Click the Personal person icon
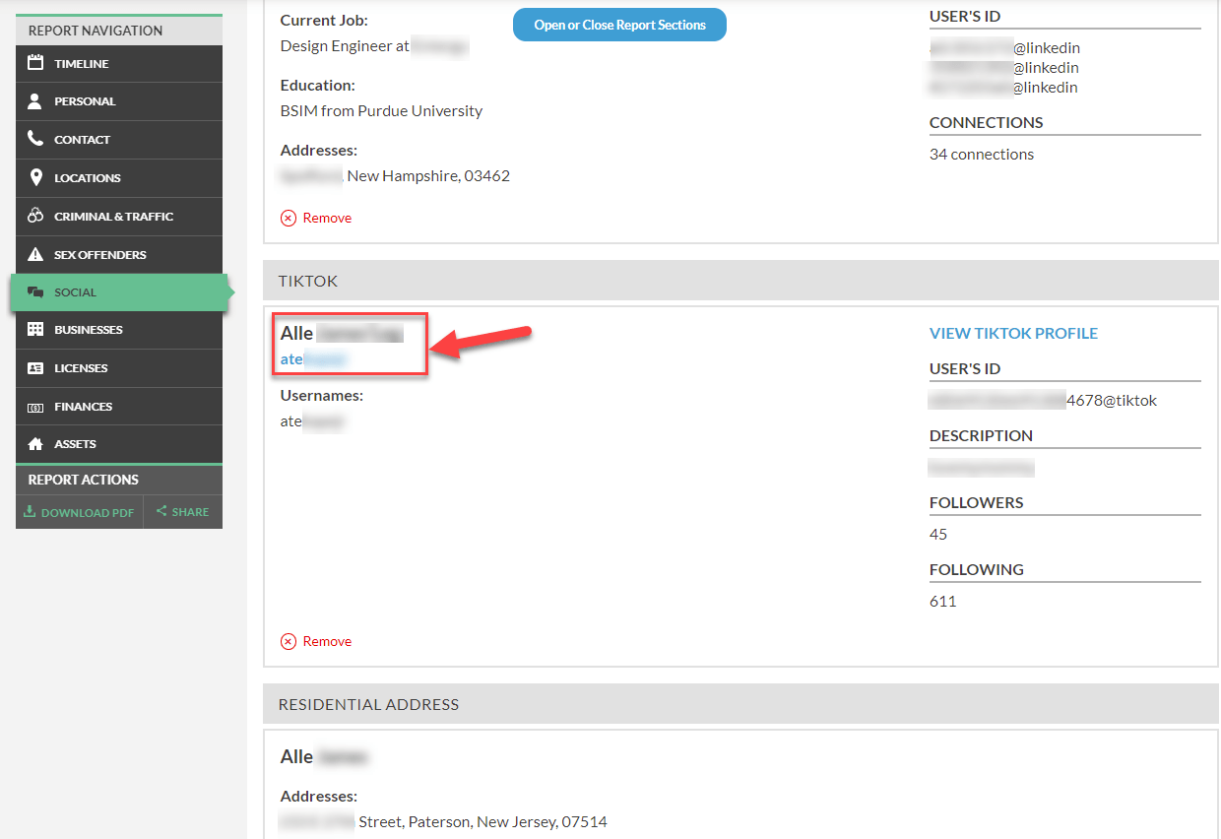 pos(35,101)
